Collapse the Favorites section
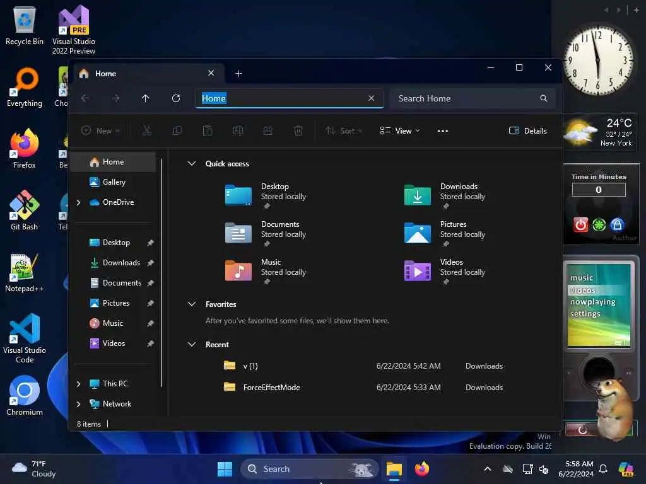 192,304
